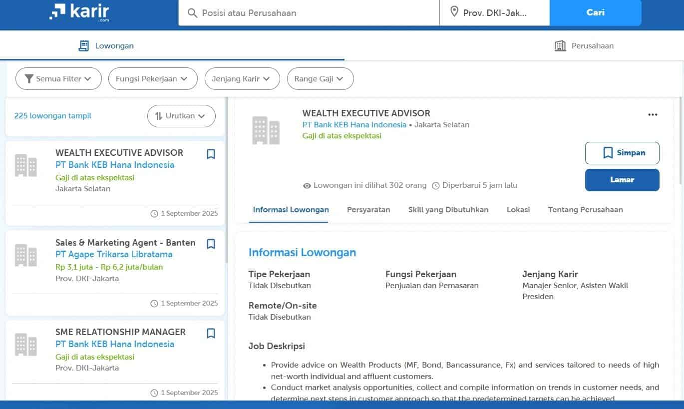Expand the Jenjang Karir dropdown

click(242, 78)
